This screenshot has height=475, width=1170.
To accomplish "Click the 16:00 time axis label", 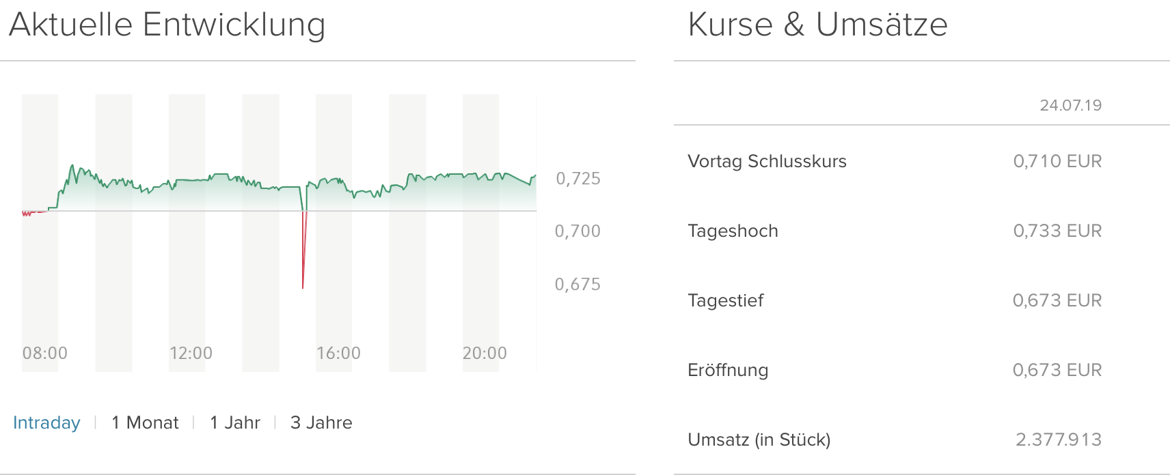I will point(338,353).
